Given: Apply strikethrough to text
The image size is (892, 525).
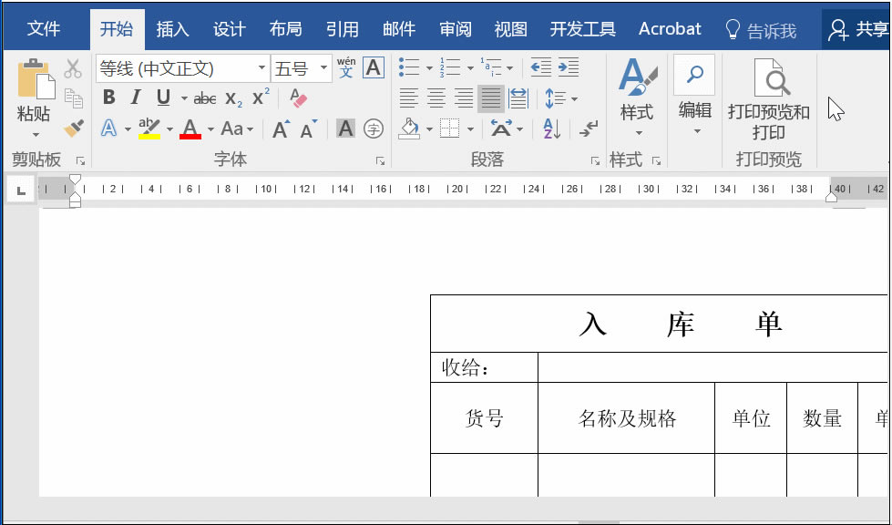Looking at the screenshot, I should [x=205, y=97].
